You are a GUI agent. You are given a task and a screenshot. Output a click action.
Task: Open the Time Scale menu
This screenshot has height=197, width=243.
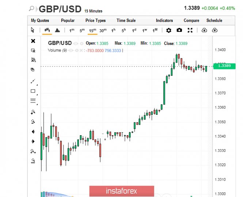pyautogui.click(x=126, y=20)
